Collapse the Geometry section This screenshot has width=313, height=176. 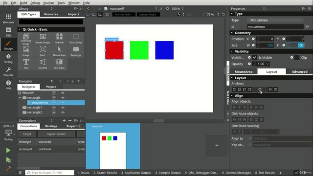(x=232, y=33)
